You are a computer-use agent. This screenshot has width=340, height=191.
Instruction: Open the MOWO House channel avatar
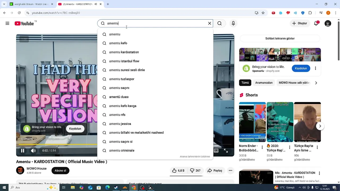click(20, 170)
